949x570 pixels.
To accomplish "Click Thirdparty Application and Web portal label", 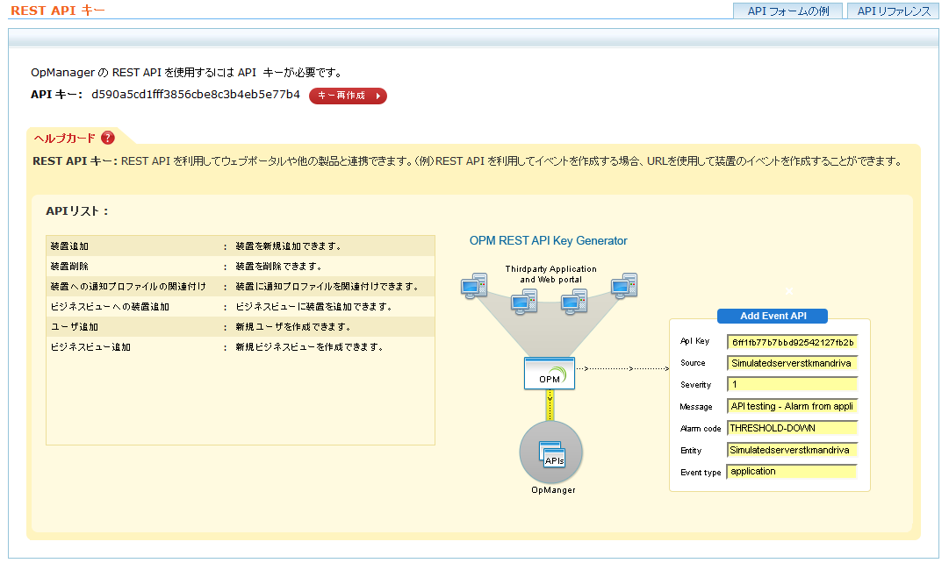I will tap(550, 274).
